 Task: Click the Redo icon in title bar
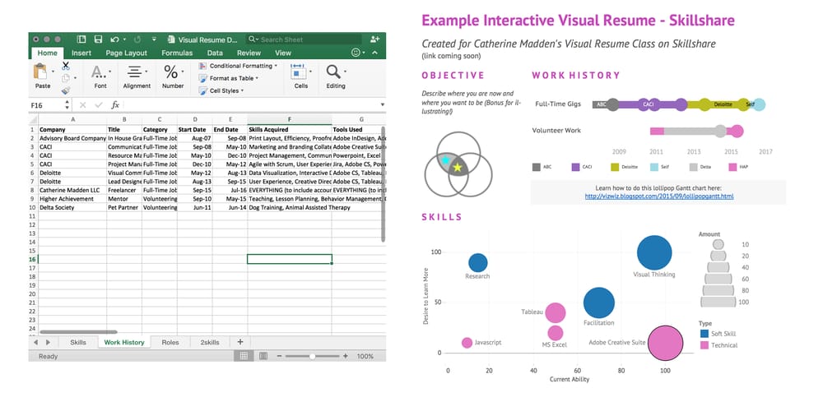coord(137,39)
